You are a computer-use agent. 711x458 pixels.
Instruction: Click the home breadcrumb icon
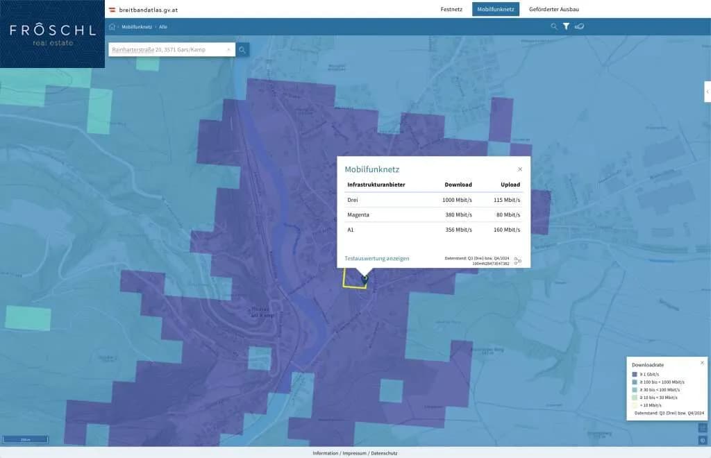click(x=112, y=27)
